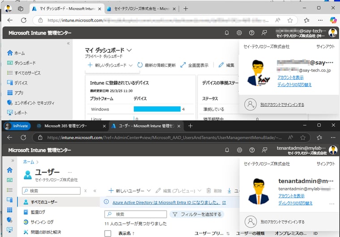Click アカウントを表示 in top account panel
Screen dimensions: 340x237
[x=290, y=78]
